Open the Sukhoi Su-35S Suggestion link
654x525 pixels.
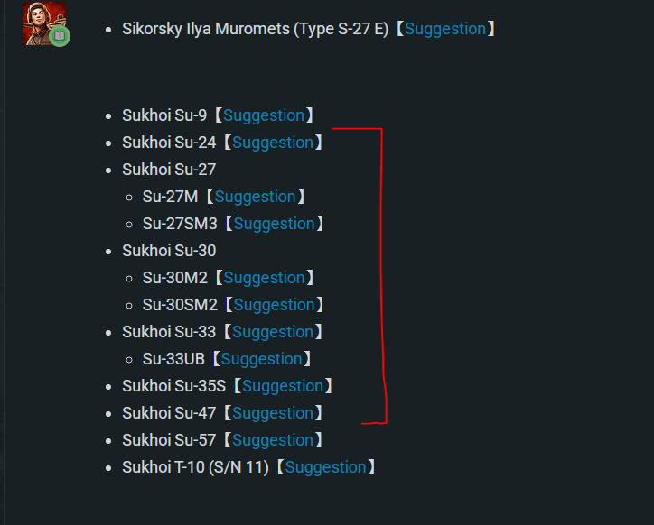283,386
